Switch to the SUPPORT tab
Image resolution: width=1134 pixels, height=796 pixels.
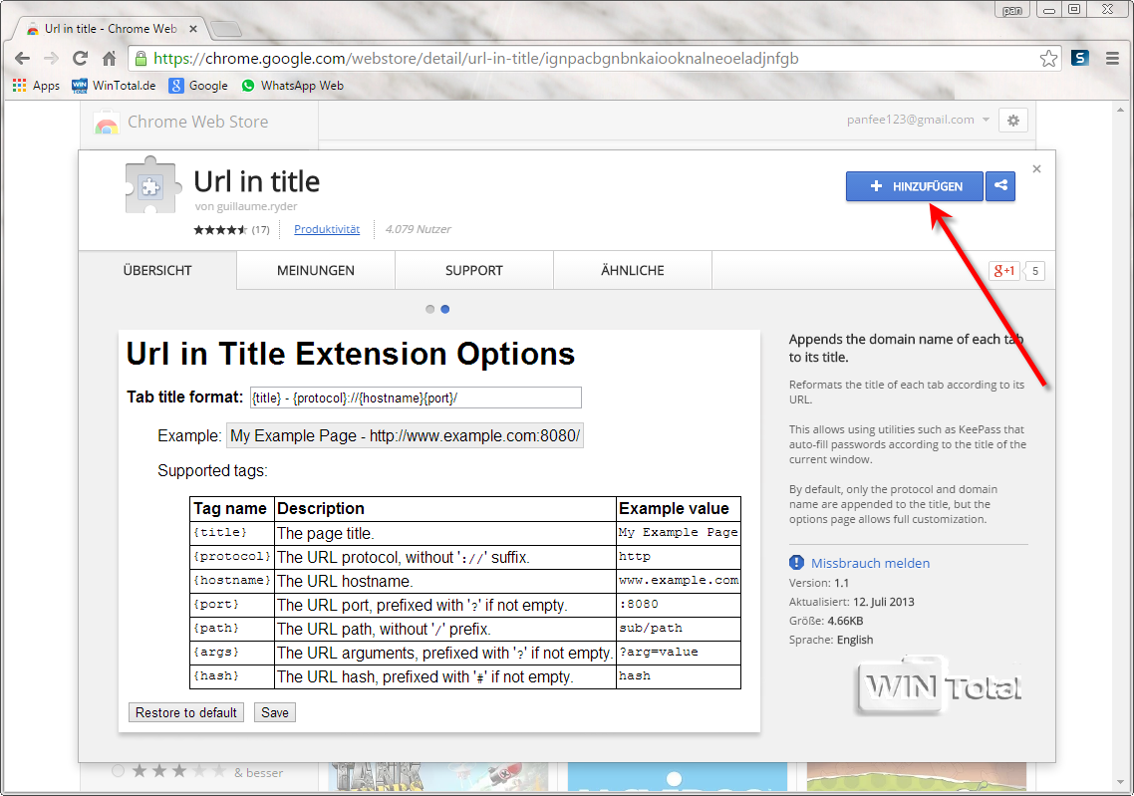click(474, 270)
